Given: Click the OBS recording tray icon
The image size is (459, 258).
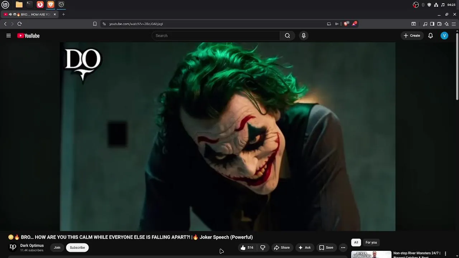Looking at the screenshot, I should pos(416,5).
